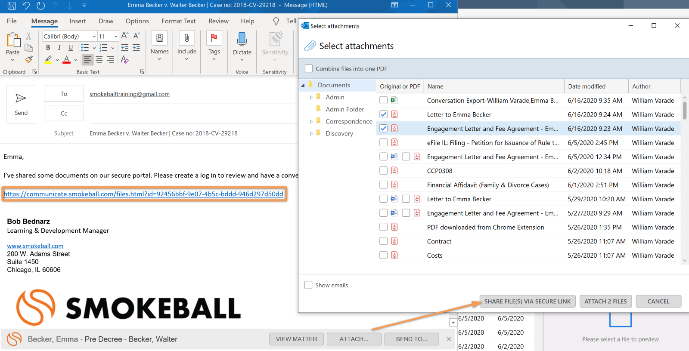The image size is (689, 351).
Task: Toggle italic formatting
Action: tap(59, 48)
